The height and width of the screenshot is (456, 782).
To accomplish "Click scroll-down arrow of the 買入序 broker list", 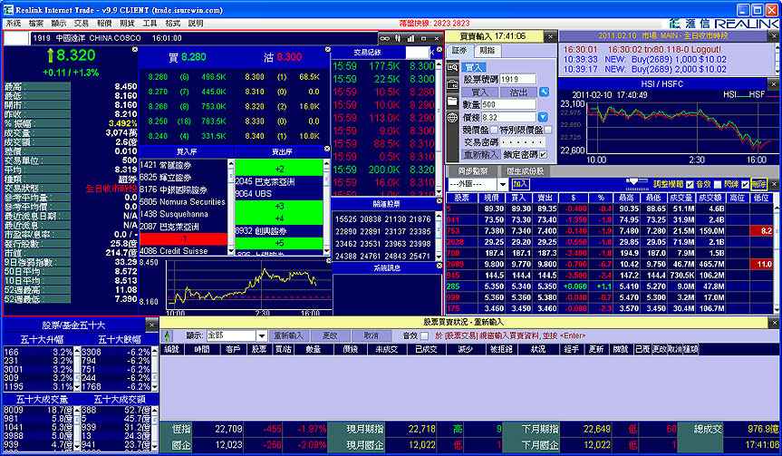I will [x=231, y=251].
